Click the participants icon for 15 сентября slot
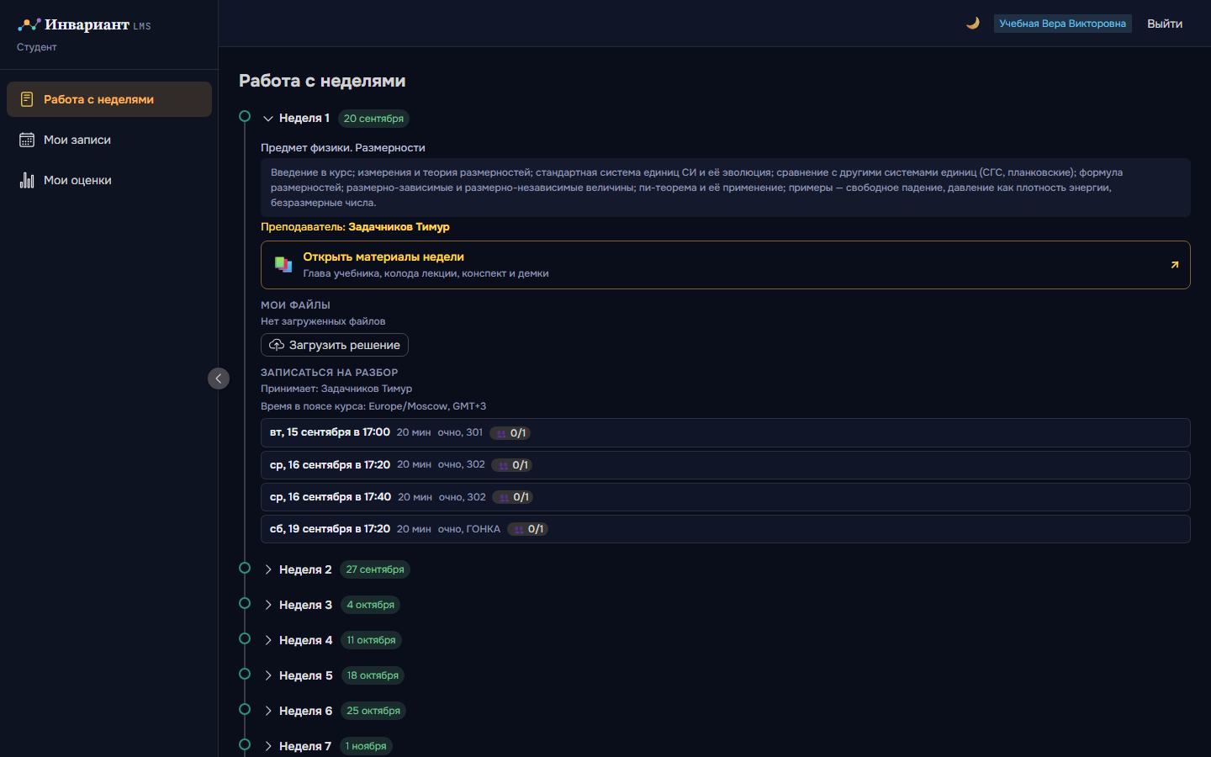 tap(501, 433)
